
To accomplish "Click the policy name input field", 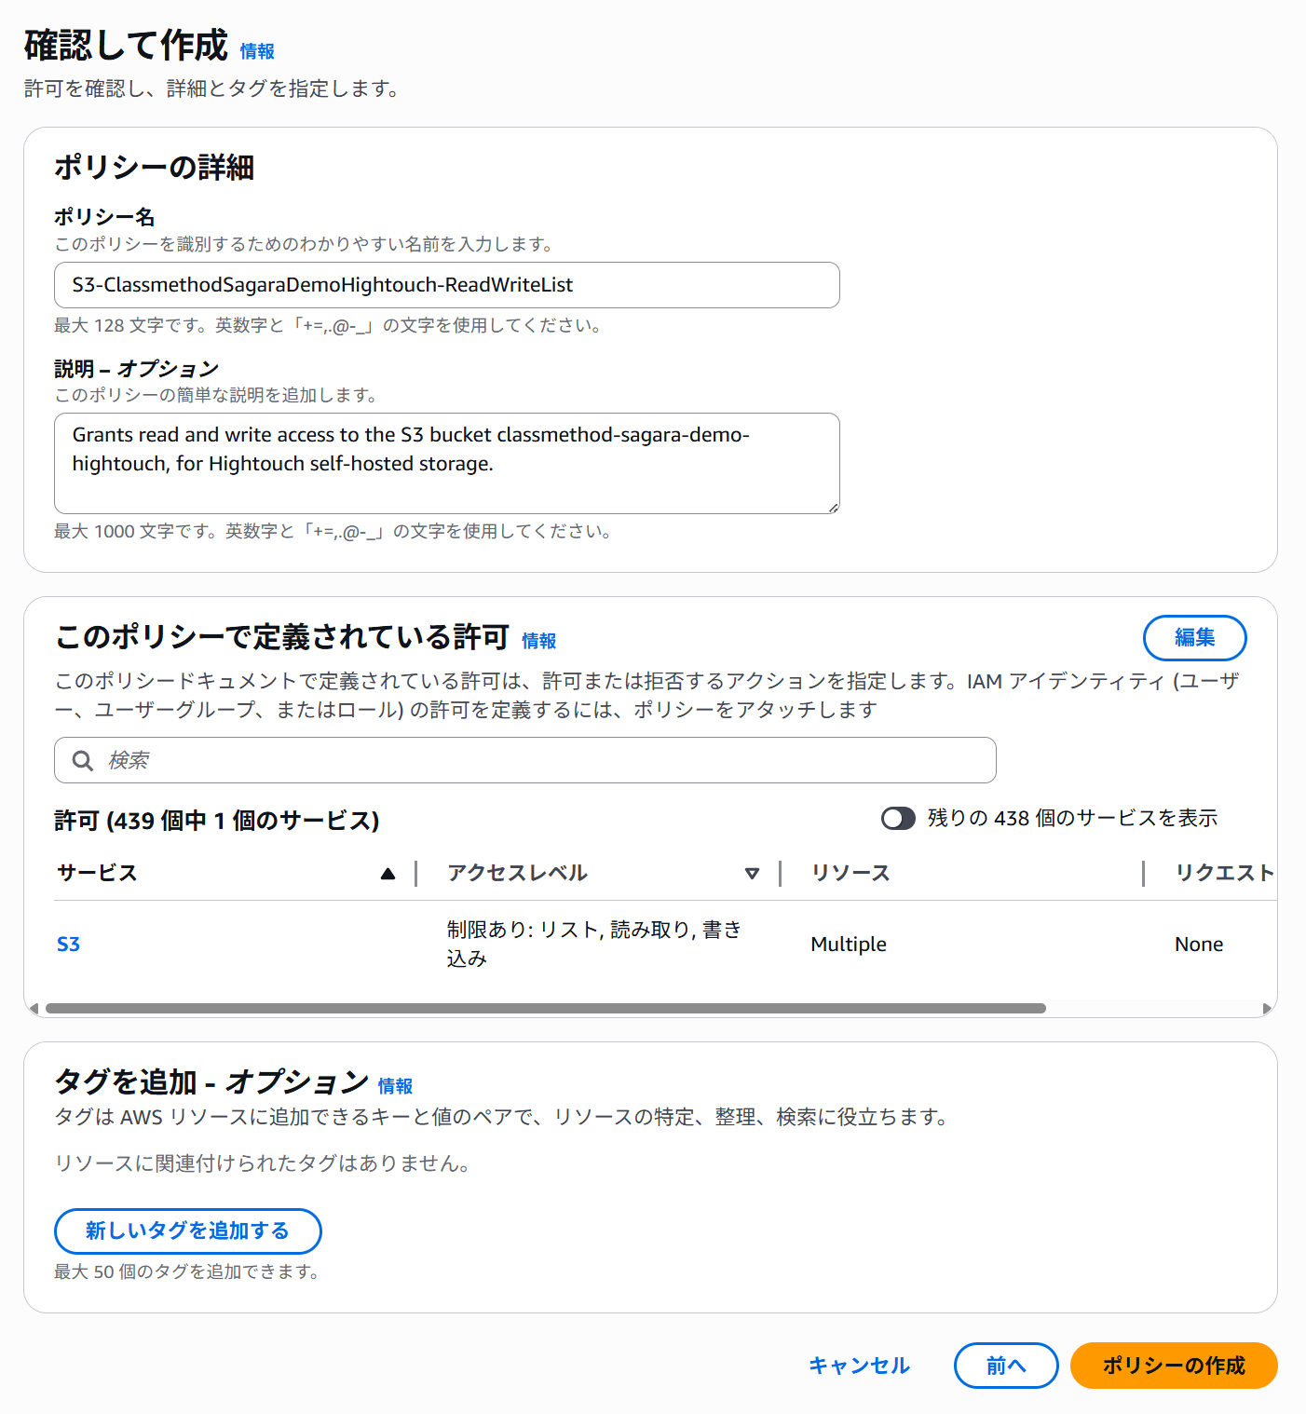I will pos(447,285).
